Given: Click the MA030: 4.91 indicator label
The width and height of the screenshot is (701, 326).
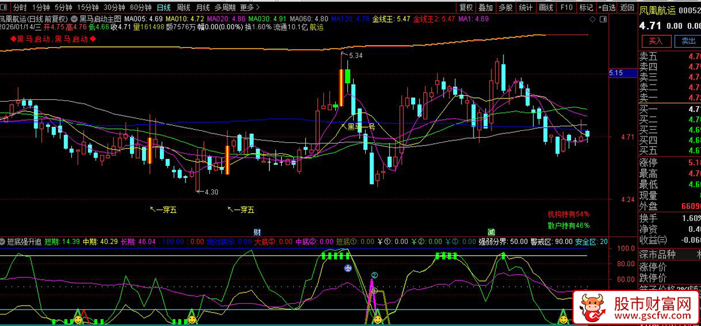Looking at the screenshot, I should [268, 19].
